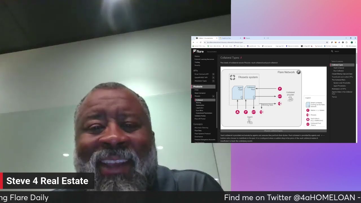Click the Flare logo in the docs header
The height and width of the screenshot is (203, 361).
[198, 51]
